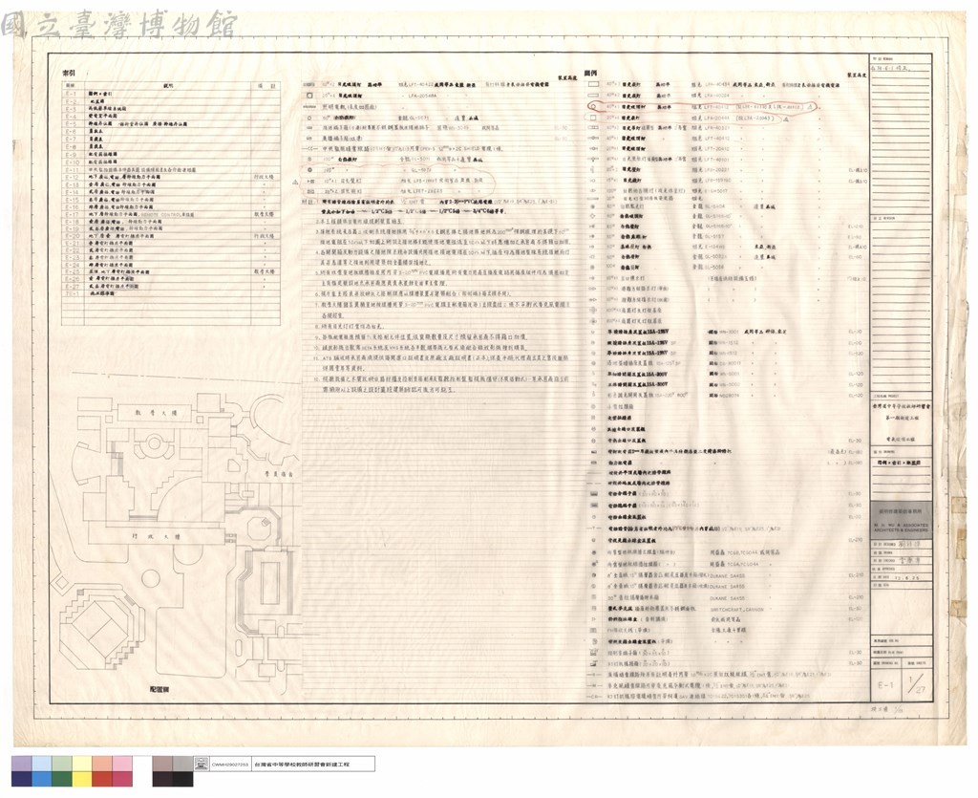This screenshot has height=798, width=978.
Task: Click the grey architects firm stamp
Action: [x=902, y=520]
